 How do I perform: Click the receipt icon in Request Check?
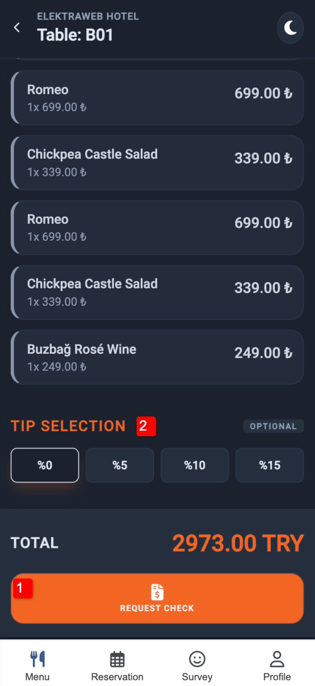pos(157,592)
